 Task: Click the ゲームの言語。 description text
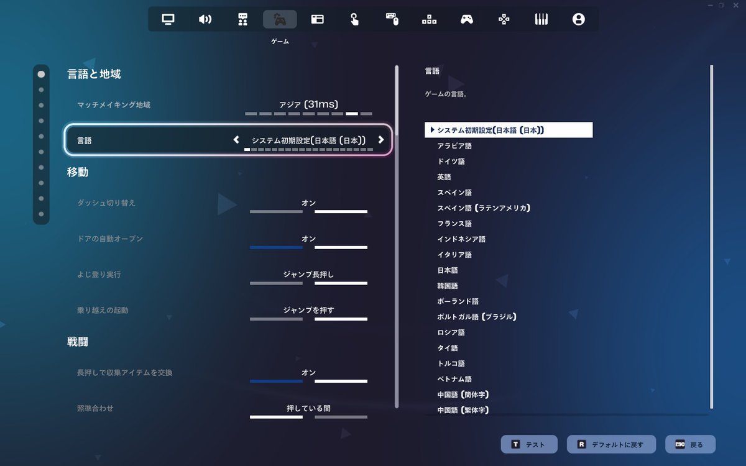(446, 94)
